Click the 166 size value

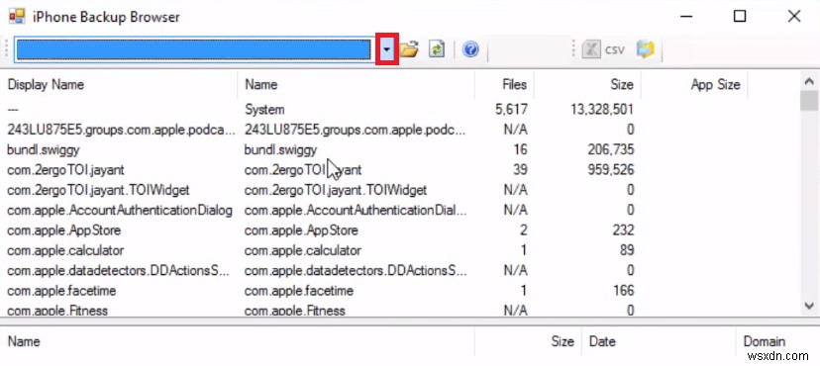click(624, 290)
